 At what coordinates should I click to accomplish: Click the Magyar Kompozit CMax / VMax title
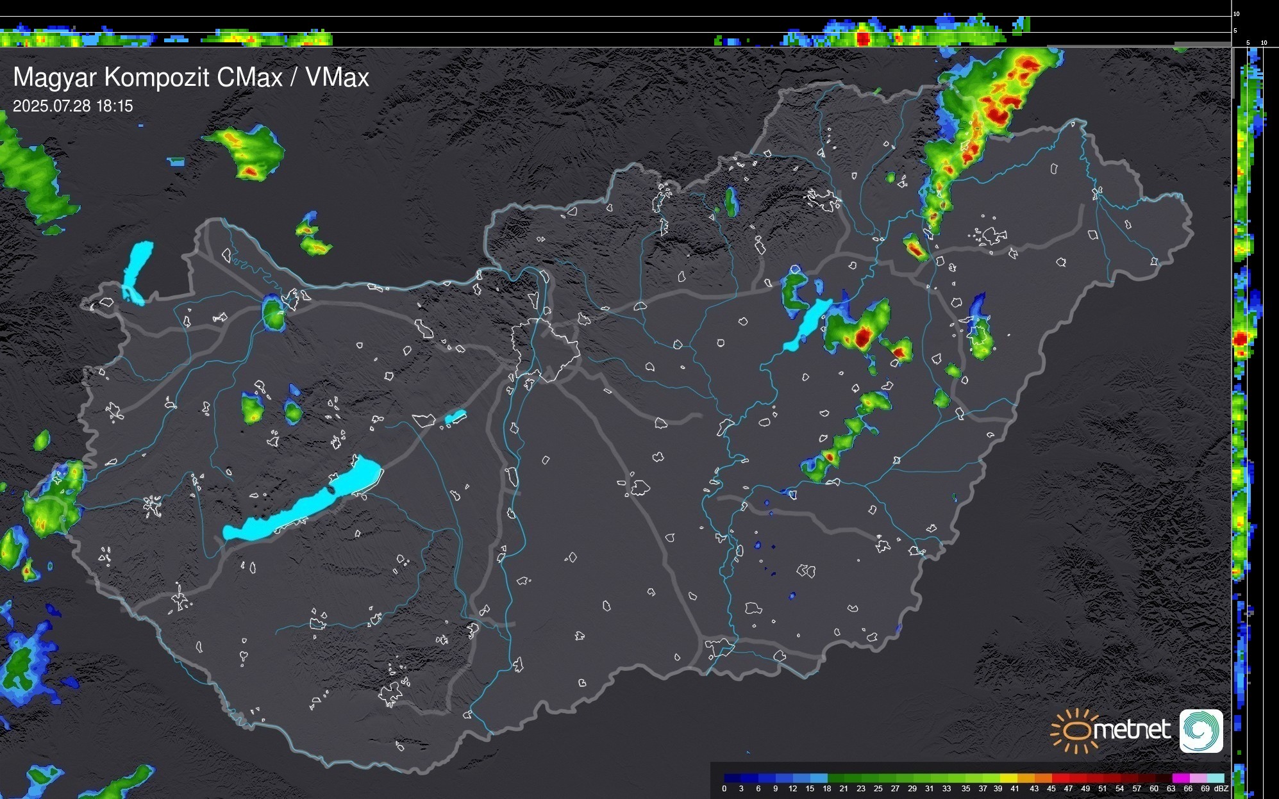tap(191, 78)
